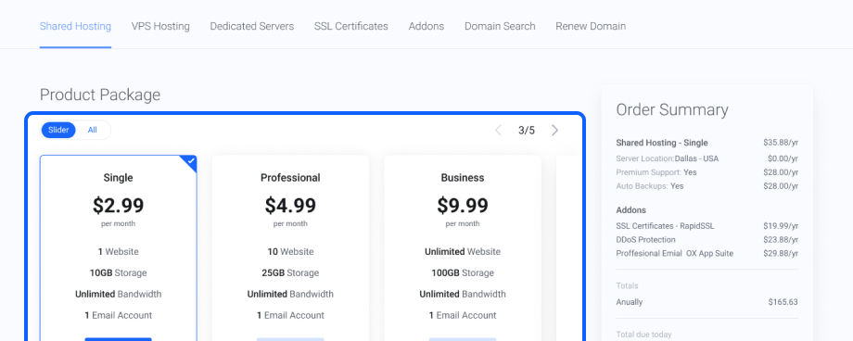Open the Shared Hosting tab
The height and width of the screenshot is (341, 853).
pyautogui.click(x=75, y=26)
